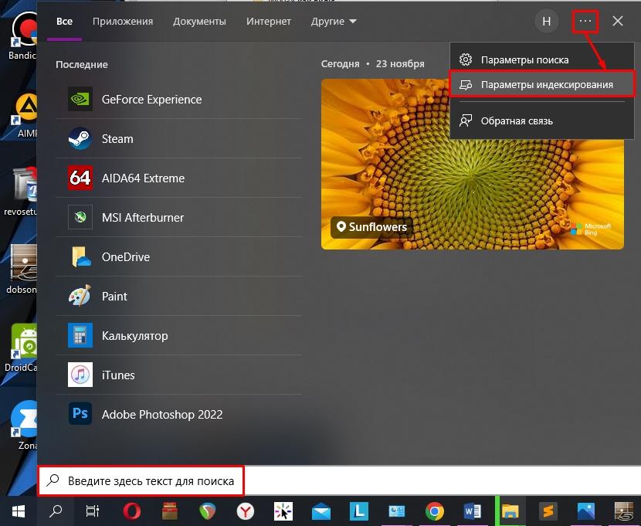Image resolution: width=641 pixels, height=526 pixels.
Task: Open Photos app taskbar icon
Action: (x=586, y=511)
